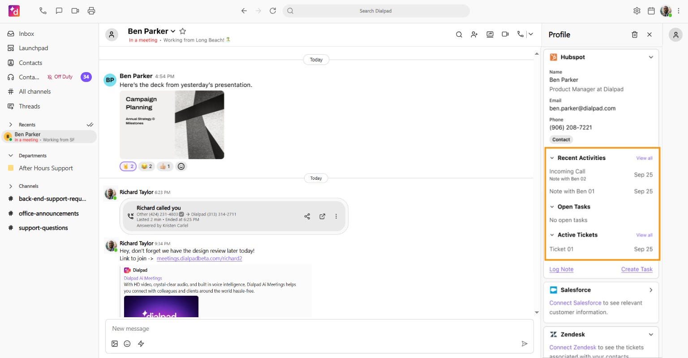Start a meeting with top bar camera icon
The height and width of the screenshot is (358, 688).
(x=75, y=11)
